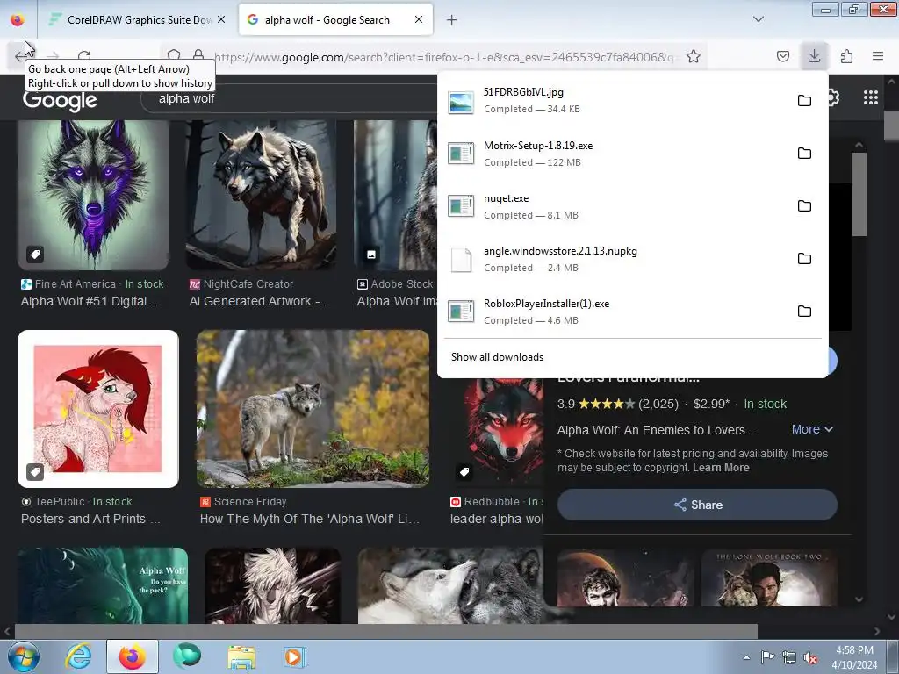Bookmark this page with the star icon
The height and width of the screenshot is (674, 899).
click(694, 56)
